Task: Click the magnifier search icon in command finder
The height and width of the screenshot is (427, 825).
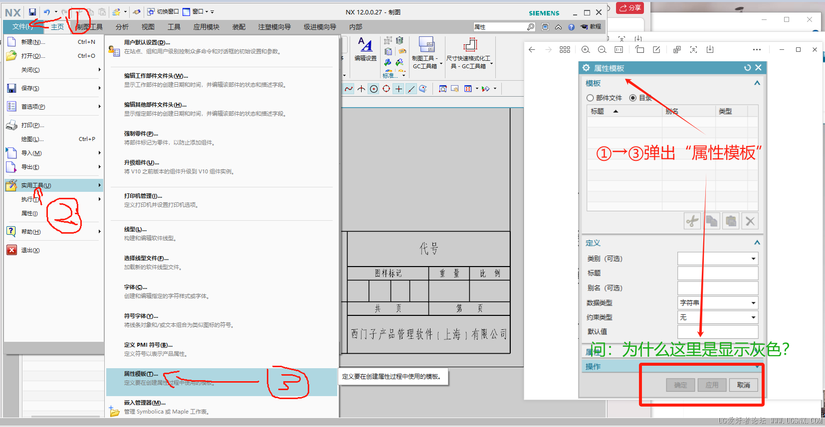Action: point(531,27)
